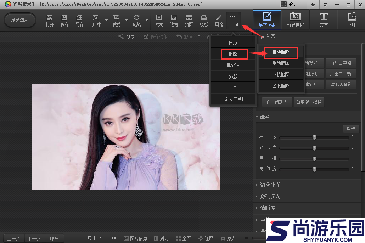365x243 pixels.
Task: Click the 重置 reset button
Action: (351, 129)
